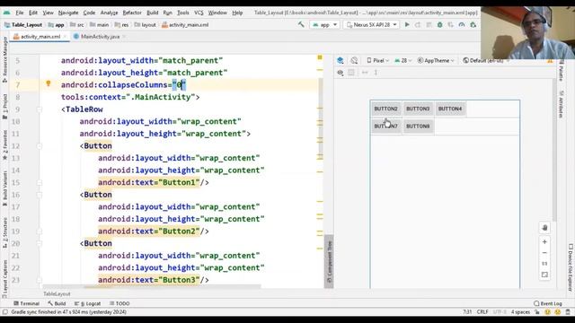This screenshot has width=575, height=323.
Task: Click the sad smiley feedback icon in status bar
Action: coord(558,312)
